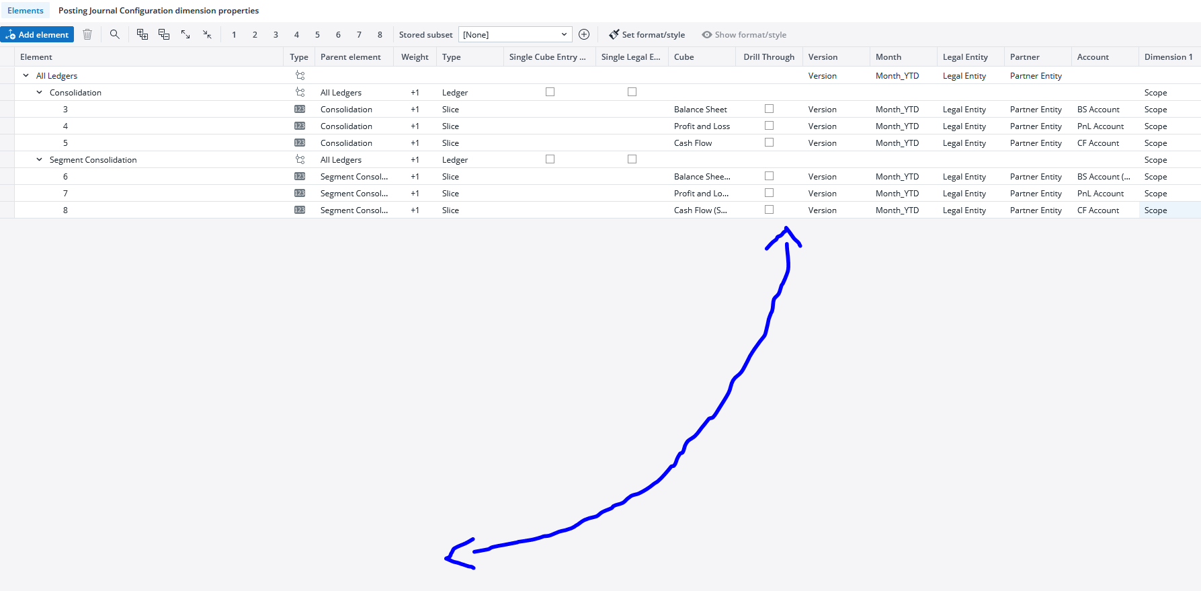Click the plus icon beside Stored subset

click(x=584, y=34)
